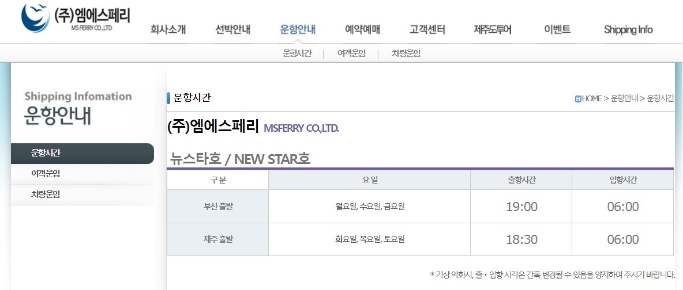Click the 19:00 departure time
The height and width of the screenshot is (290, 683).
point(521,207)
